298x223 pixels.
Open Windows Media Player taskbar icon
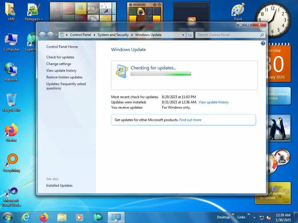coord(79,217)
